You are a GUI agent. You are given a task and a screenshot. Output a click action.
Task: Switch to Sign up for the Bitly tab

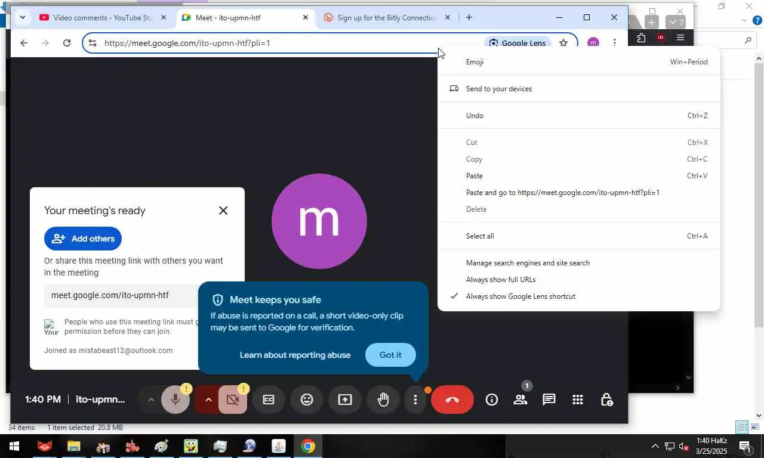pos(387,17)
